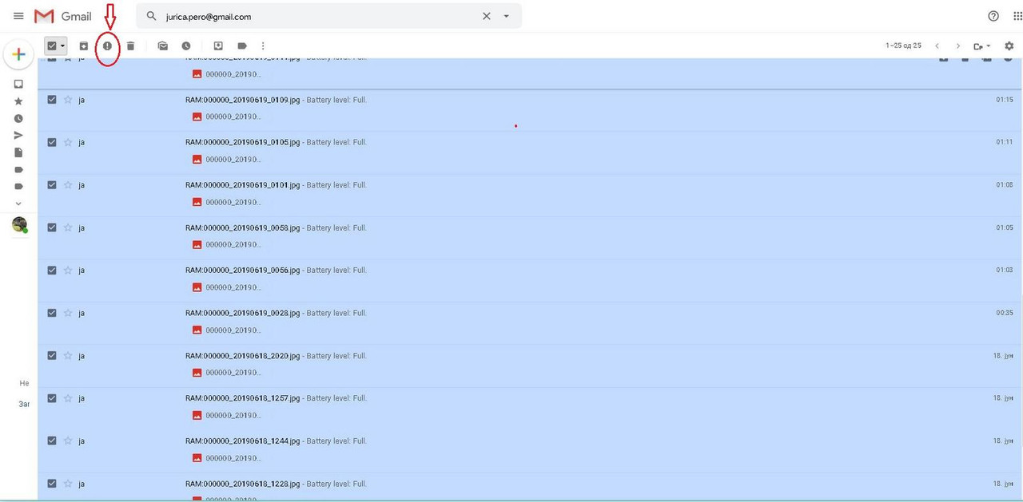Open message RAM:000000_20190619_0056.jpg
Image resolution: width=1023 pixels, height=502 pixels.
pos(243,270)
